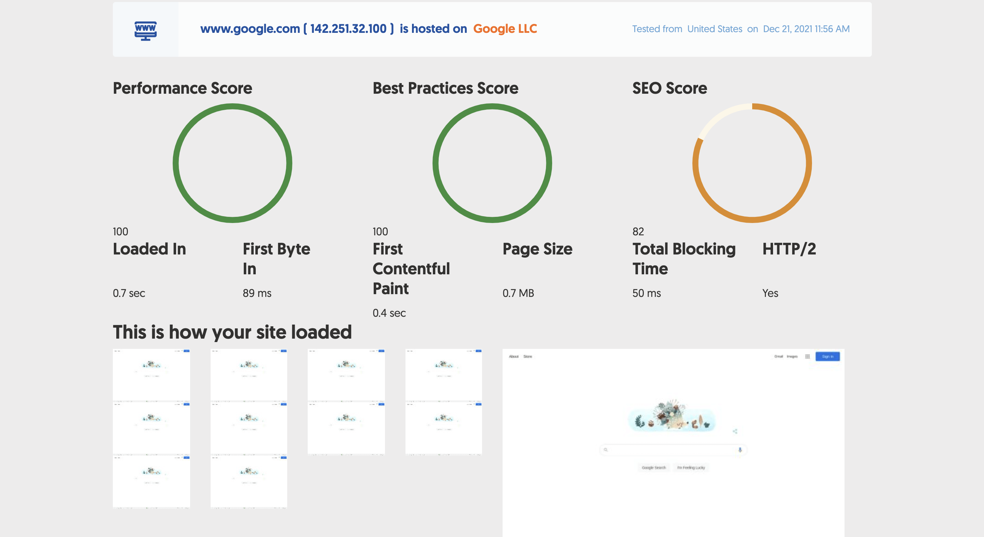Click the WWW monitor icon
This screenshot has height=537, width=984.
point(145,30)
